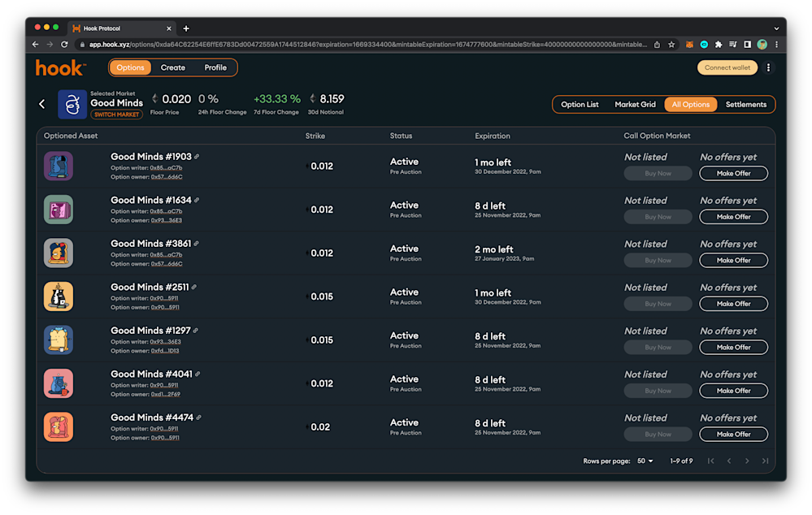Click the hook logo
812x515 pixels.
61,67
